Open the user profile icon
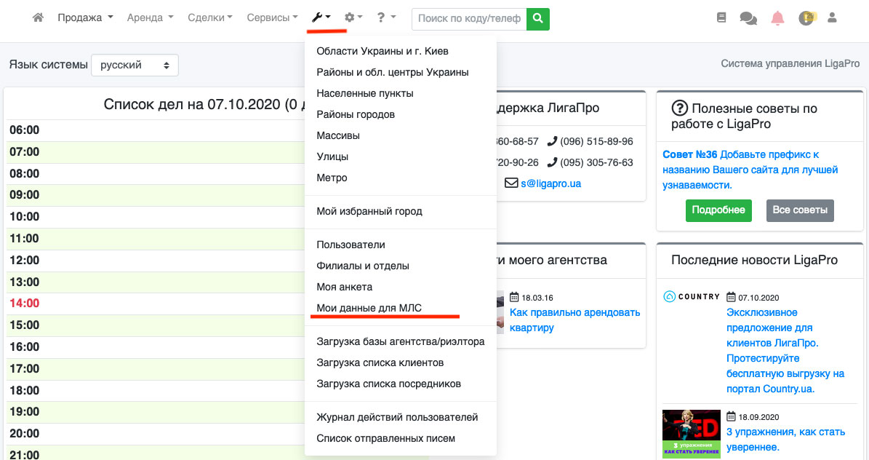Screen dimensions: 869x460 pos(833,17)
